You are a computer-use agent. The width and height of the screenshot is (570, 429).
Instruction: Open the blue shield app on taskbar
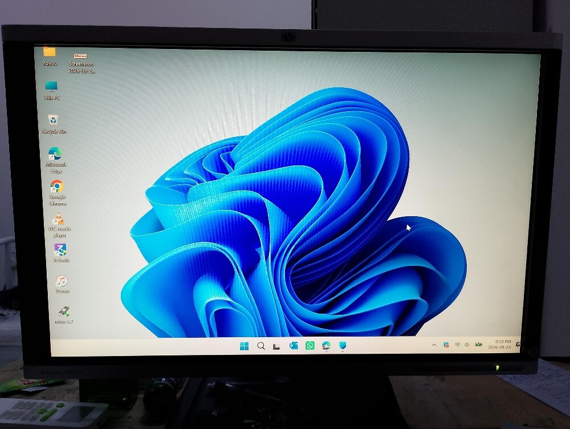click(343, 345)
